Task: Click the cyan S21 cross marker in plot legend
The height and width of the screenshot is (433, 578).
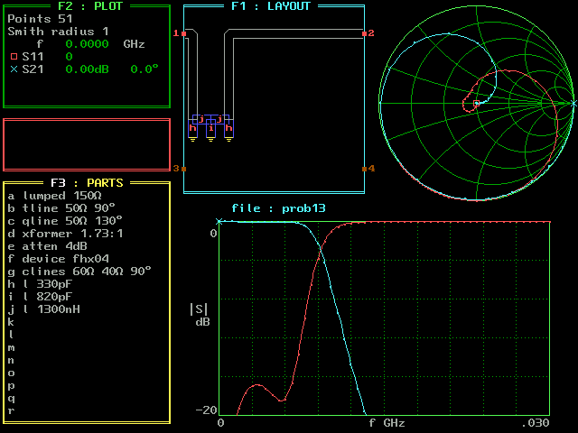Action: (x=14, y=69)
